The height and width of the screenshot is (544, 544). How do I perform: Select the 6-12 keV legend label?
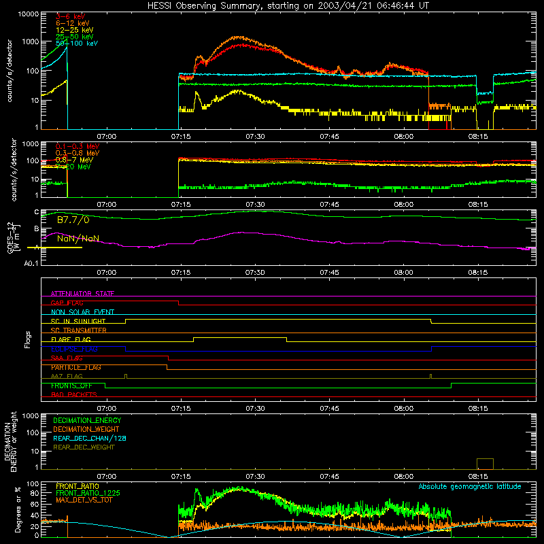[73, 23]
